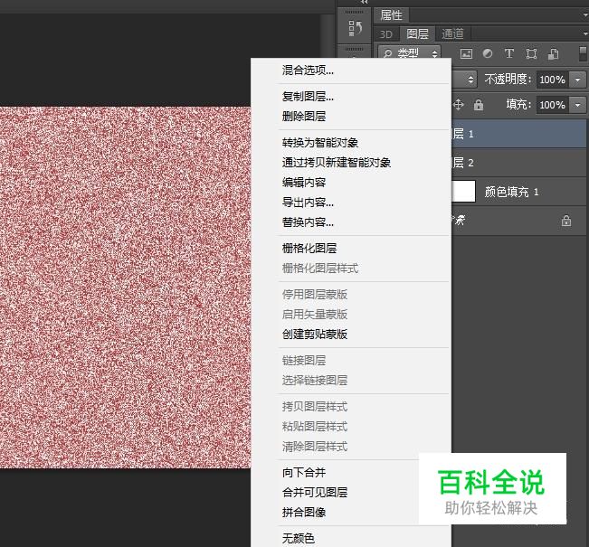Filter layers by smart objects icon
Image resolution: width=589 pixels, height=547 pixels.
coord(553,53)
